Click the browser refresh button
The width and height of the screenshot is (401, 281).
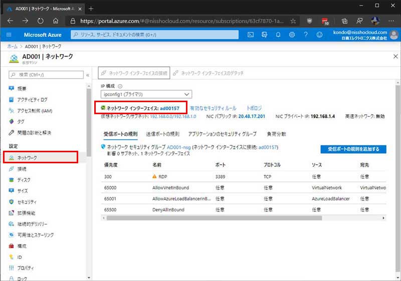[40, 21]
